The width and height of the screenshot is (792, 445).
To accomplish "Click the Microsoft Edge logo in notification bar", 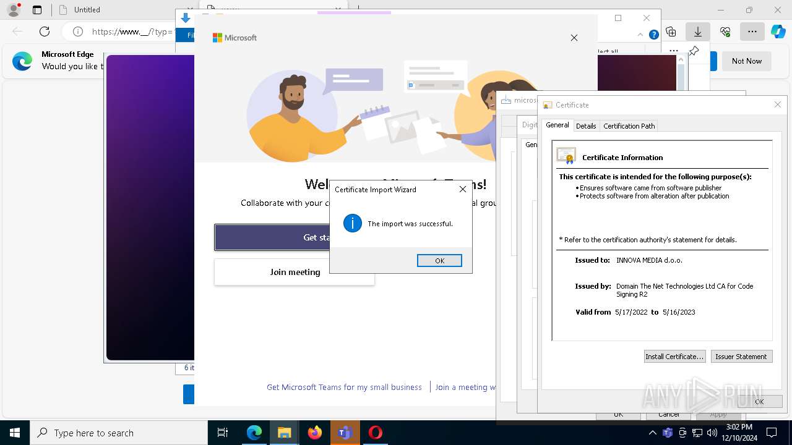I will (x=22, y=61).
